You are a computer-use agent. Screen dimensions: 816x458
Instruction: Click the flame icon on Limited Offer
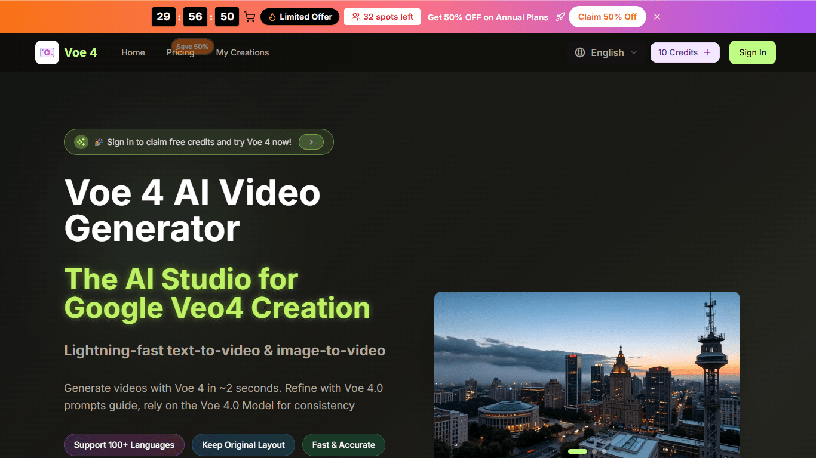pyautogui.click(x=272, y=17)
